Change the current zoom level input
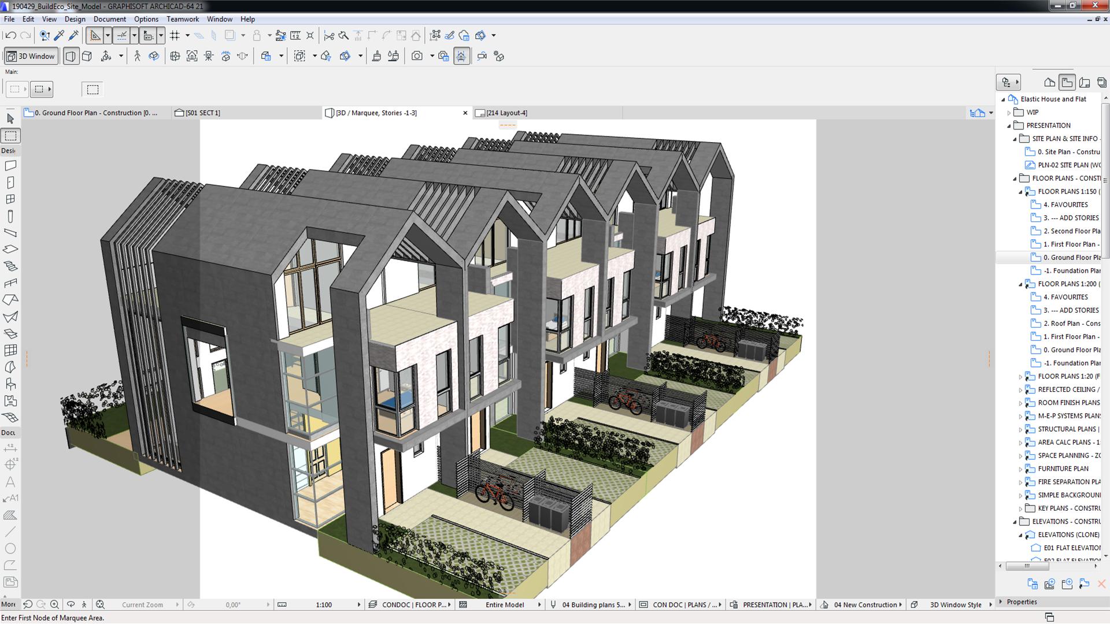 point(143,604)
